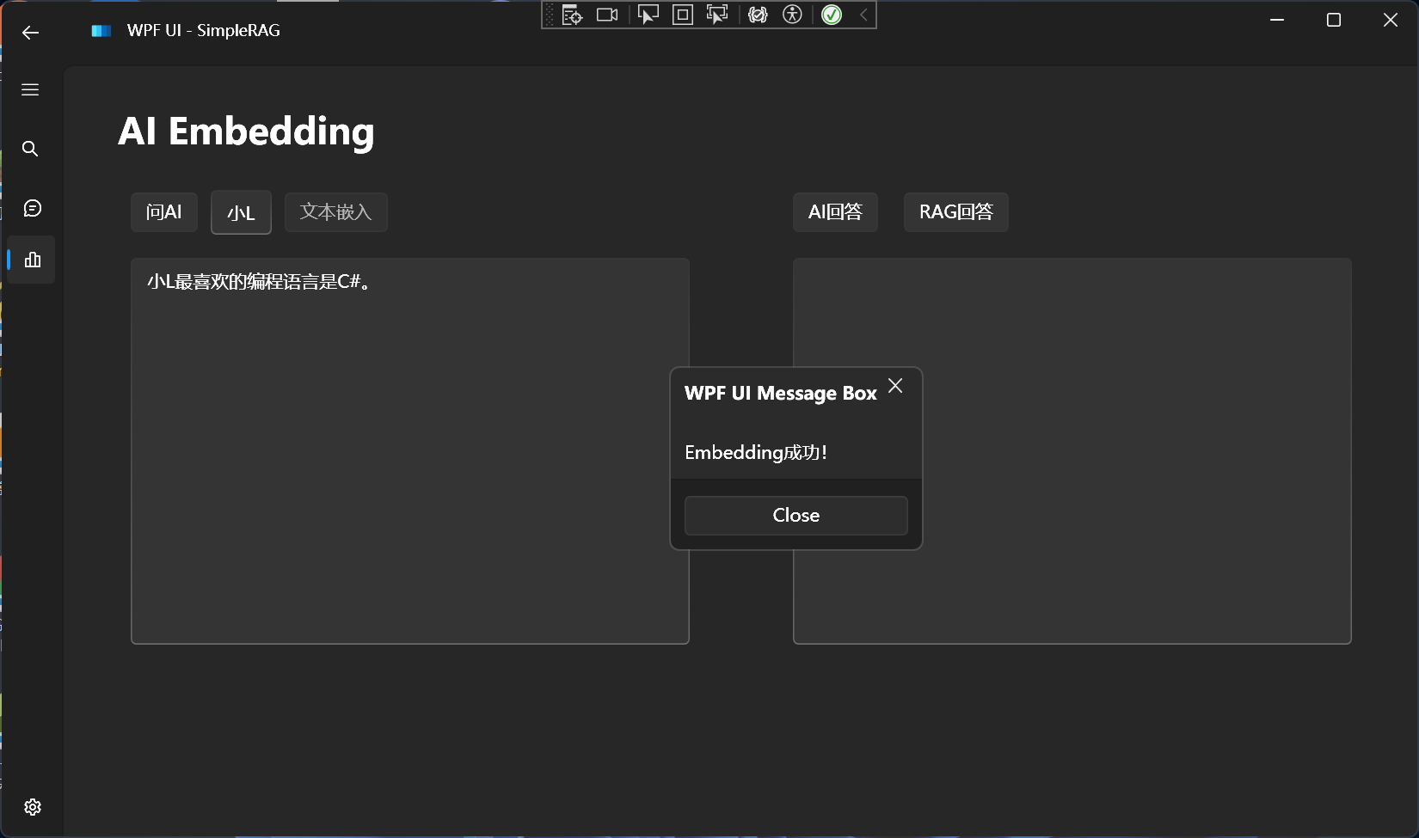Click the Embedding成功! message text
Image resolution: width=1419 pixels, height=838 pixels.
click(x=756, y=452)
